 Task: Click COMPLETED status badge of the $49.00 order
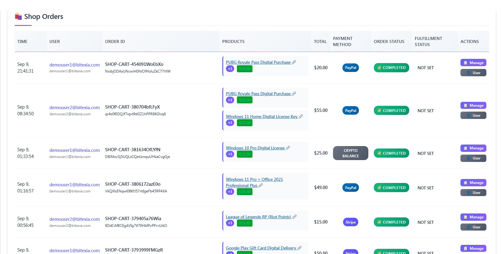click(x=391, y=188)
